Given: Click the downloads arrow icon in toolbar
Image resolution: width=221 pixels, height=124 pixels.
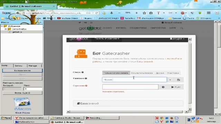Looking at the screenshot, I should pos(112,13).
